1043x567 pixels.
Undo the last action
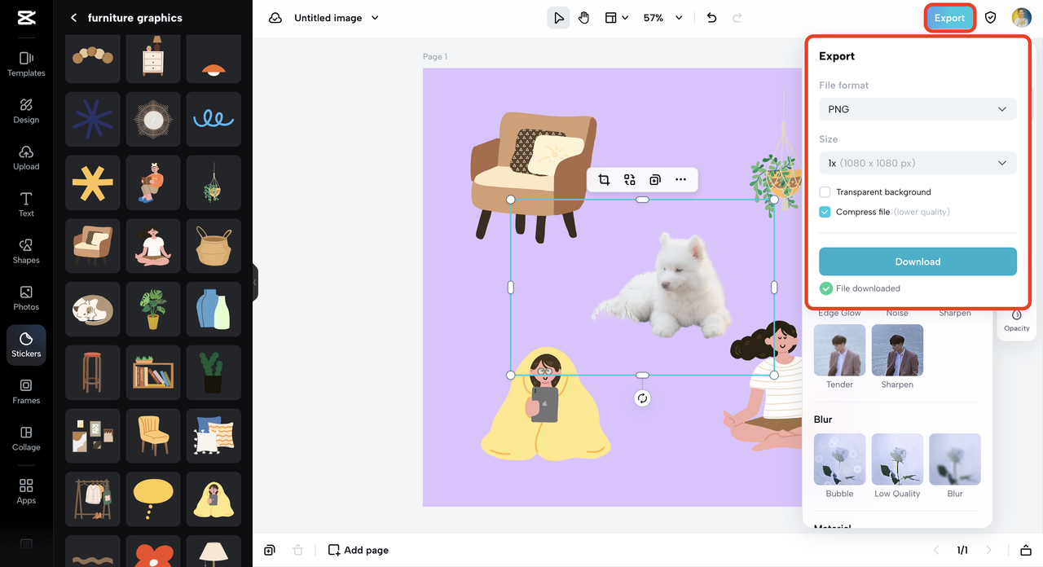[711, 18]
